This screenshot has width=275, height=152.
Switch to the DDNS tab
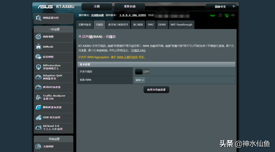(162, 25)
